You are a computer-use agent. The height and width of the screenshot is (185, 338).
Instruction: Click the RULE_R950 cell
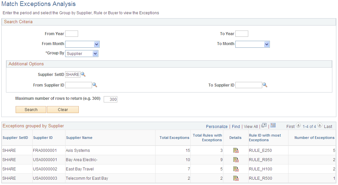(x=261, y=159)
